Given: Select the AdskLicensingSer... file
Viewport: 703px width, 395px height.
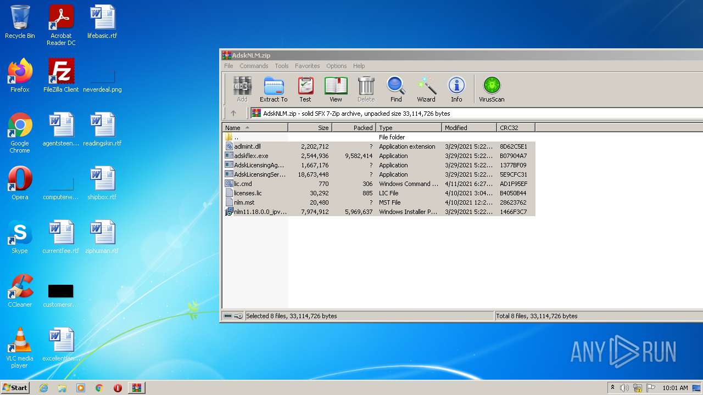Looking at the screenshot, I should tap(378, 174).
